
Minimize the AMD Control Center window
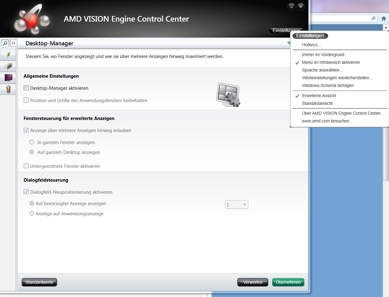tap(291, 6)
